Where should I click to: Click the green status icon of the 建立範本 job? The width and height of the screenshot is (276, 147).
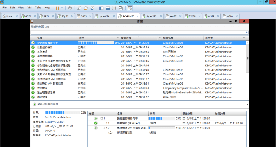pos(33,88)
